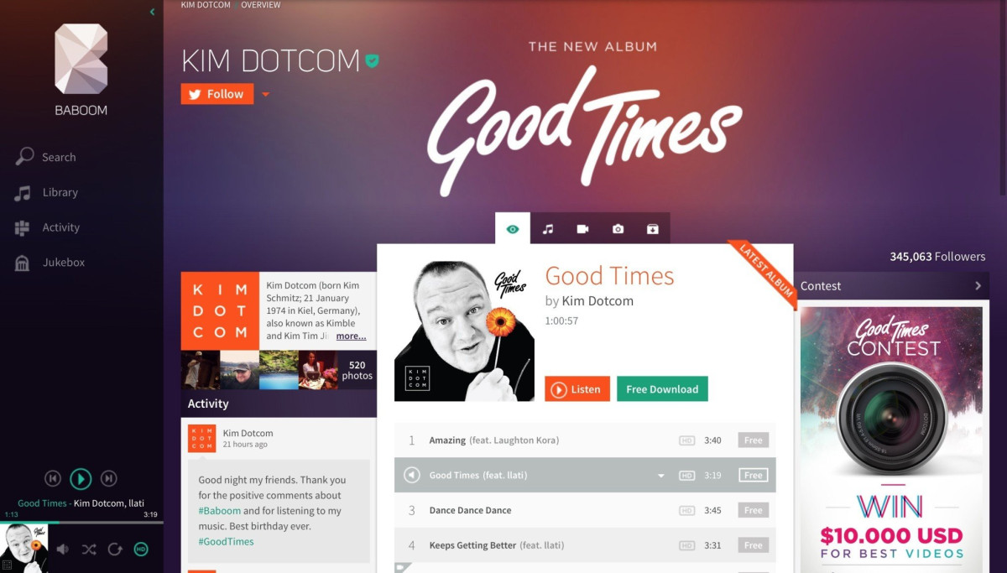Open dropdown arrow next to Follow
The image size is (1007, 573).
click(265, 94)
